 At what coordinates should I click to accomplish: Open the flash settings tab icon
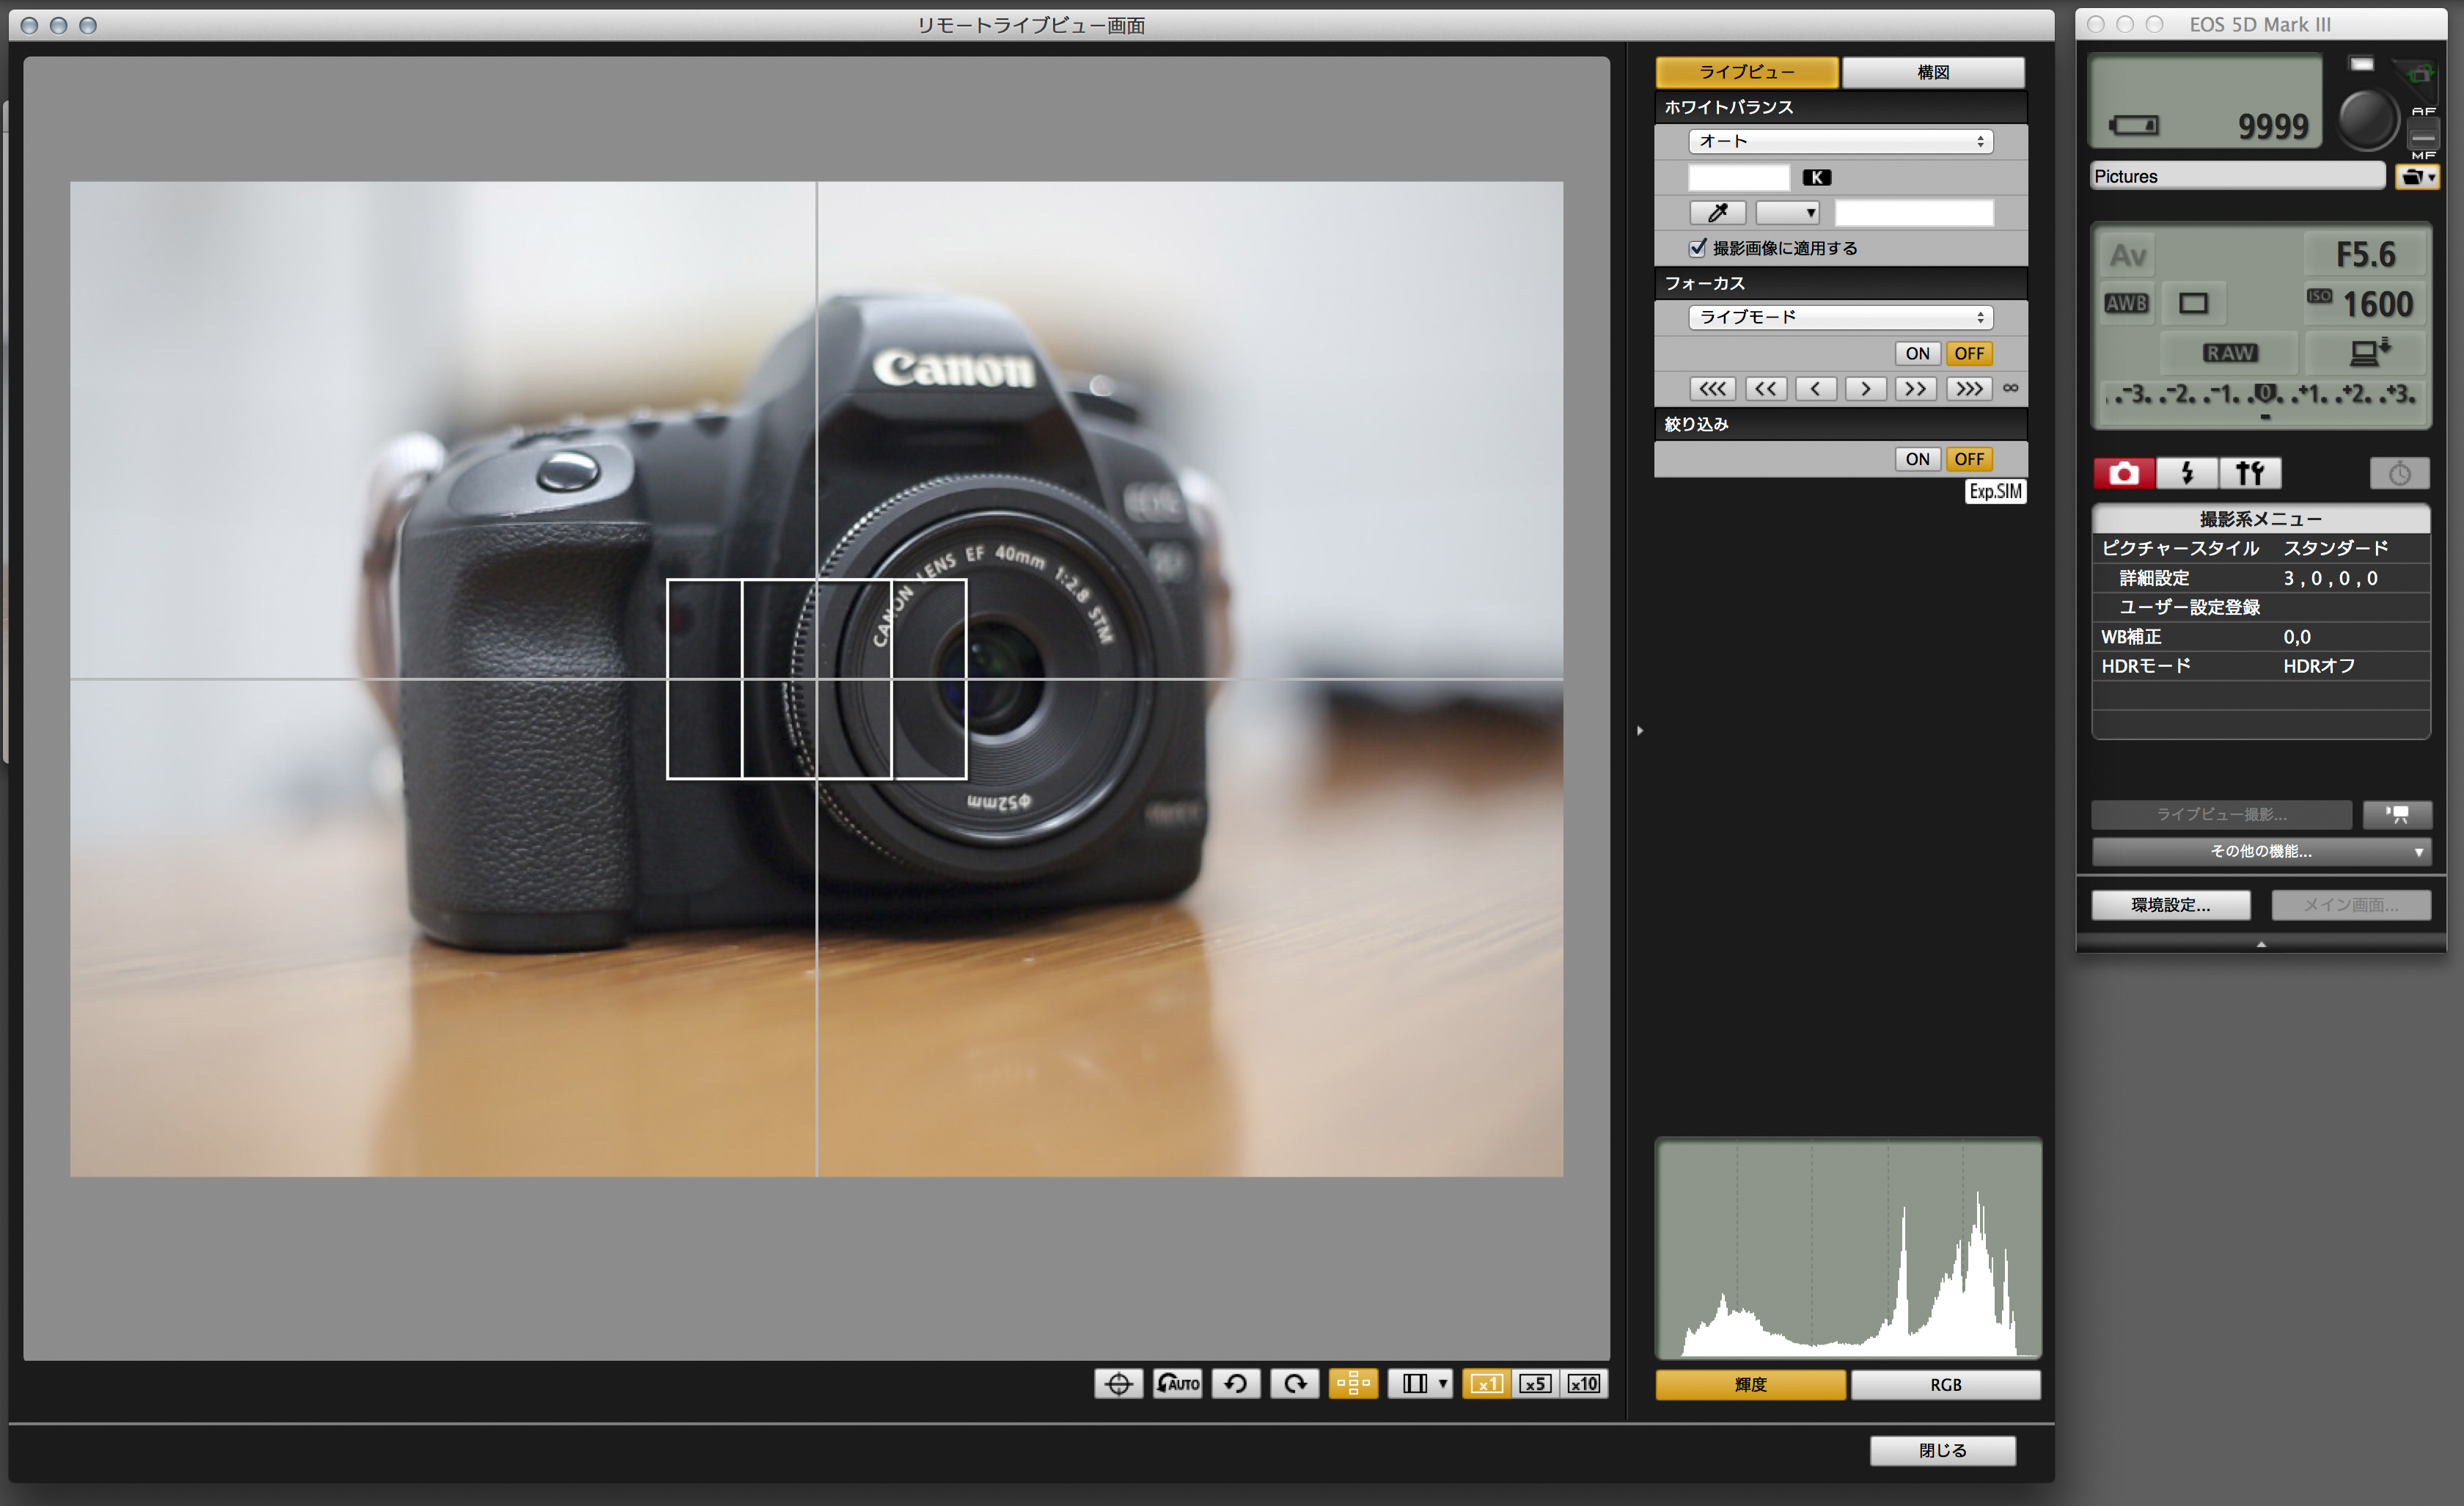pos(2187,473)
